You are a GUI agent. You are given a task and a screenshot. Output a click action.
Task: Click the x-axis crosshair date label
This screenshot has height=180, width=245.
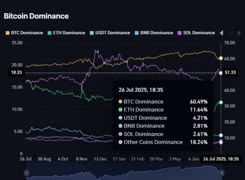pos(221,159)
